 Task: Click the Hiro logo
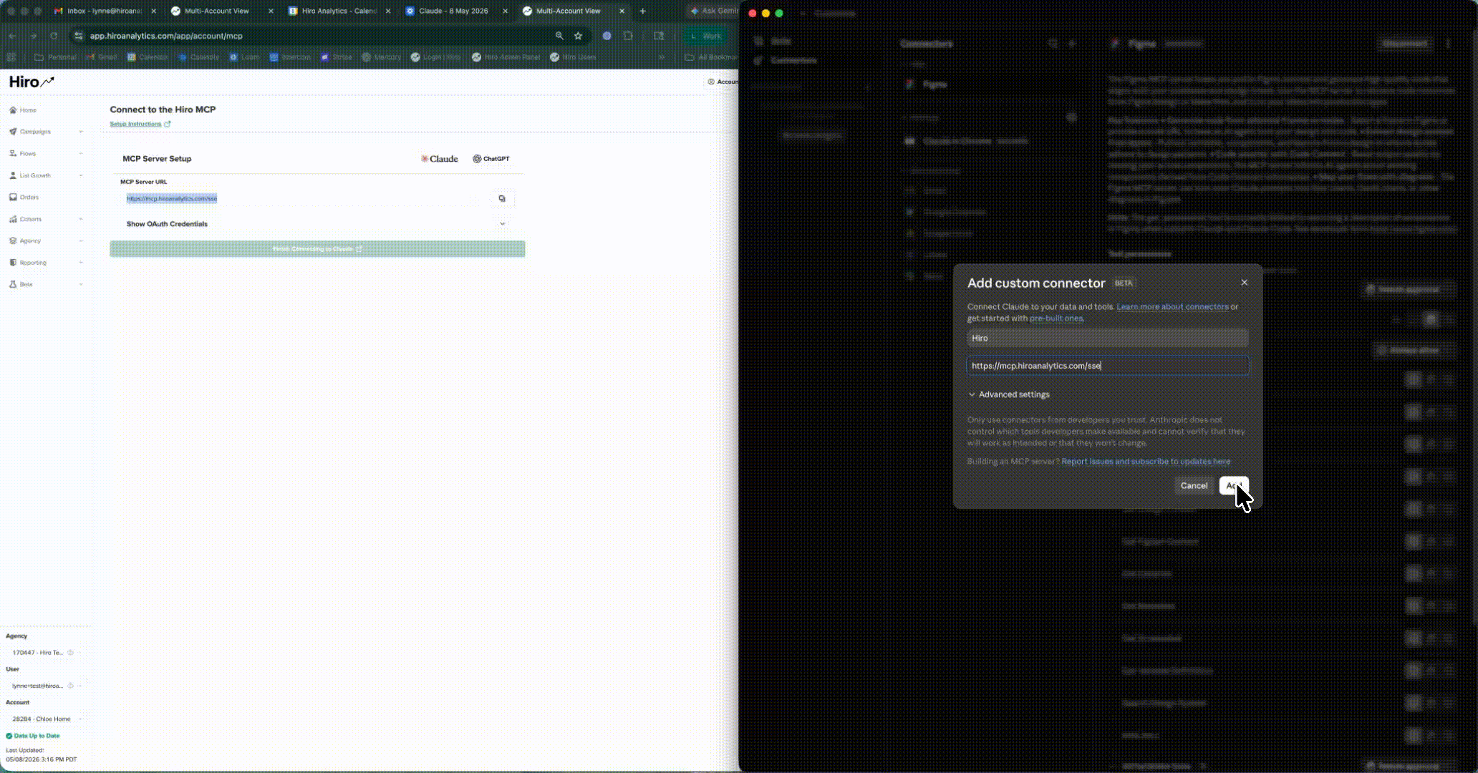(32, 82)
